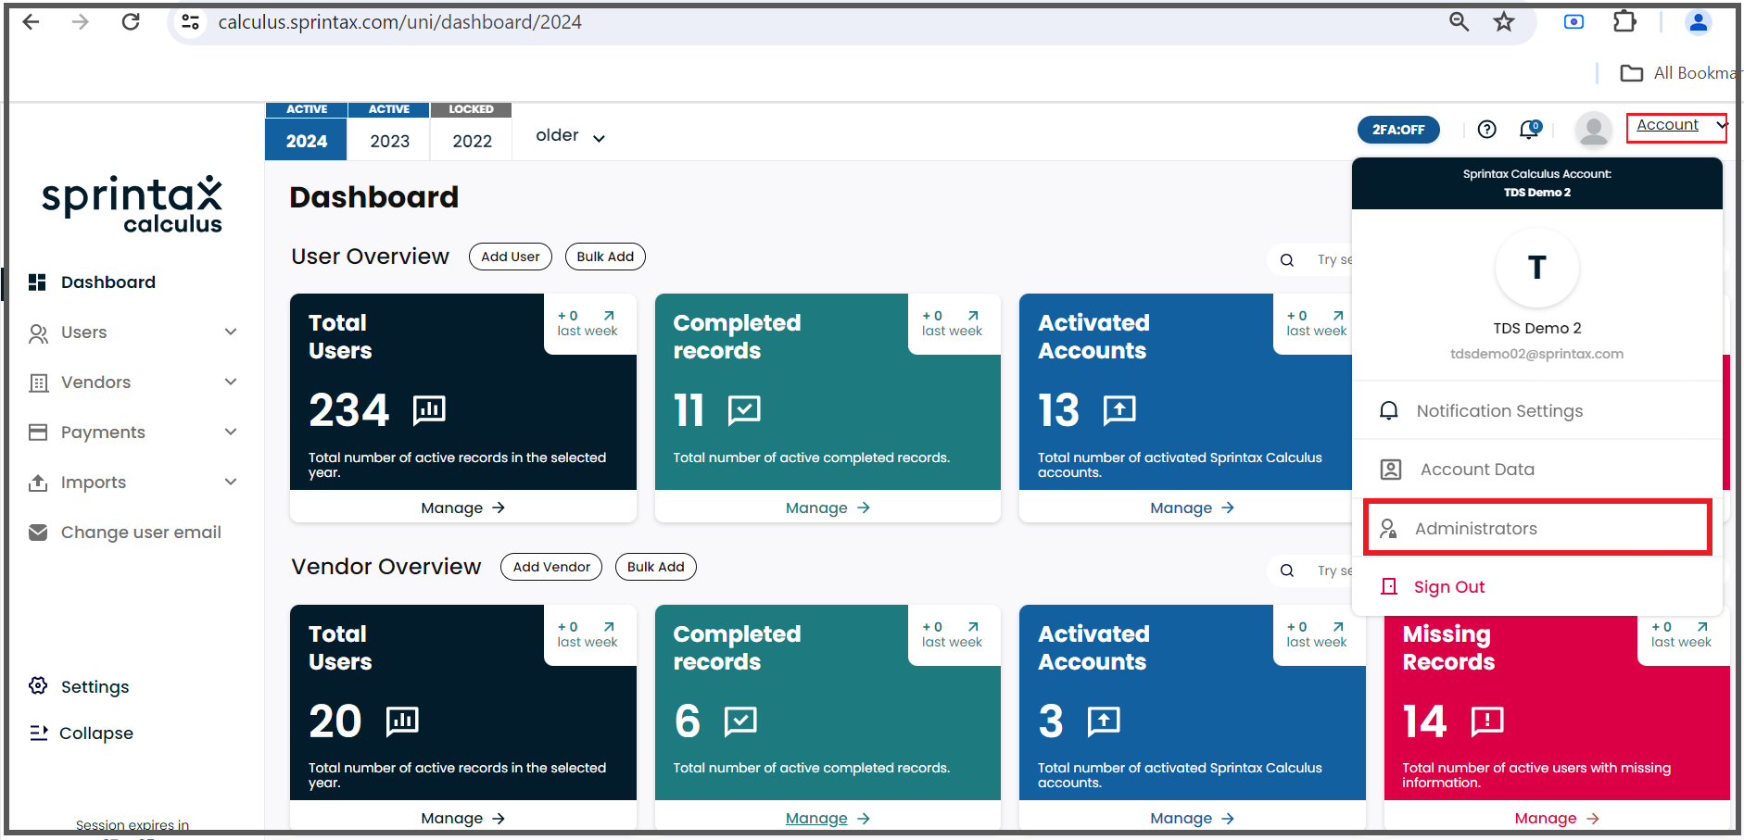Click Manage under Missing Records card
1744x840 pixels.
point(1557,819)
